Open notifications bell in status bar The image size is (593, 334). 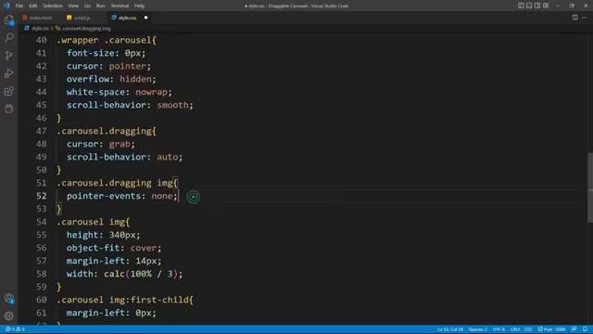point(585,329)
